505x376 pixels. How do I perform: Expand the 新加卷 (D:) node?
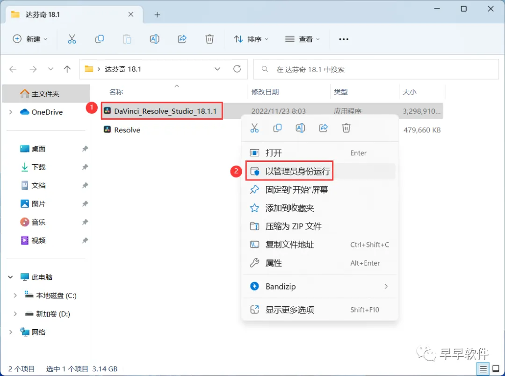click(x=15, y=314)
